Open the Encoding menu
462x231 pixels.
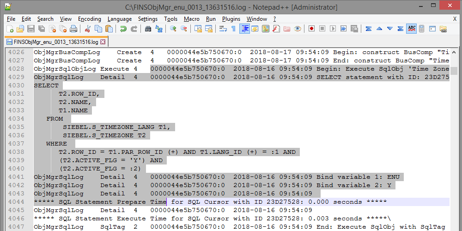click(x=89, y=19)
